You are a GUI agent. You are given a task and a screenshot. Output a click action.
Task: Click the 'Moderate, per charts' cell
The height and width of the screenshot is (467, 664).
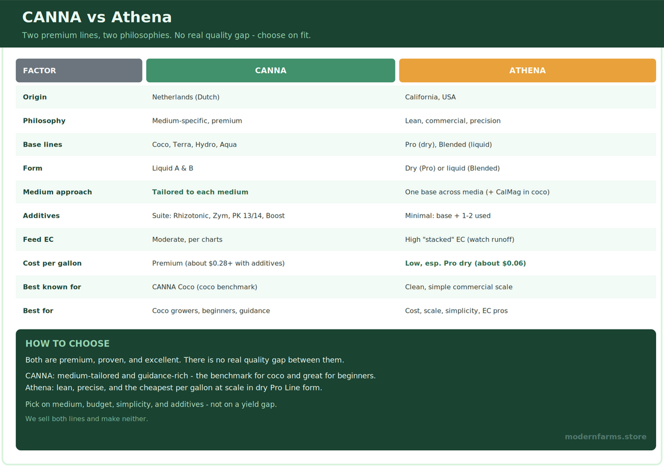[187, 239]
